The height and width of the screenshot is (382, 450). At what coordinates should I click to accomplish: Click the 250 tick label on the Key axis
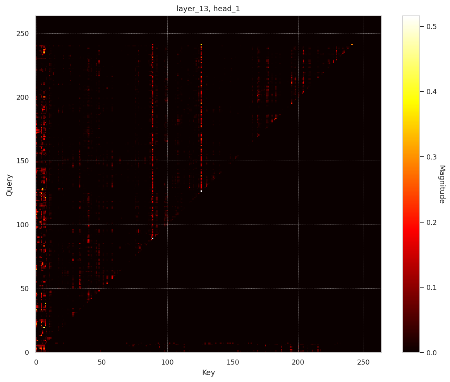coord(363,362)
